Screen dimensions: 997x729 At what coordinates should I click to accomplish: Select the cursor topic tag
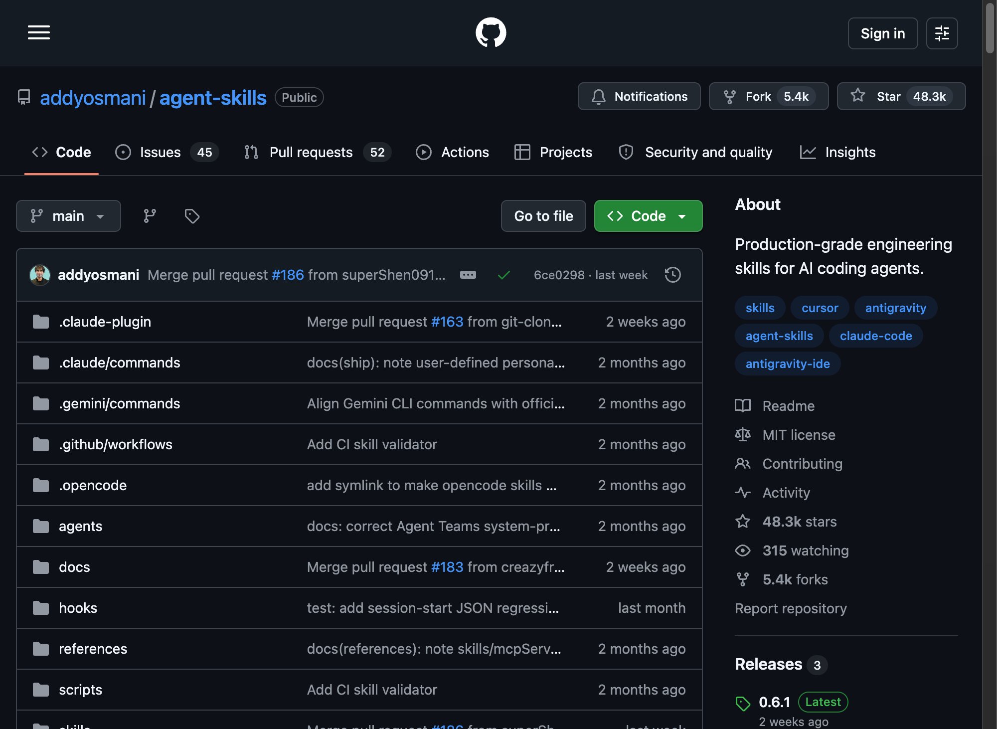pyautogui.click(x=820, y=308)
